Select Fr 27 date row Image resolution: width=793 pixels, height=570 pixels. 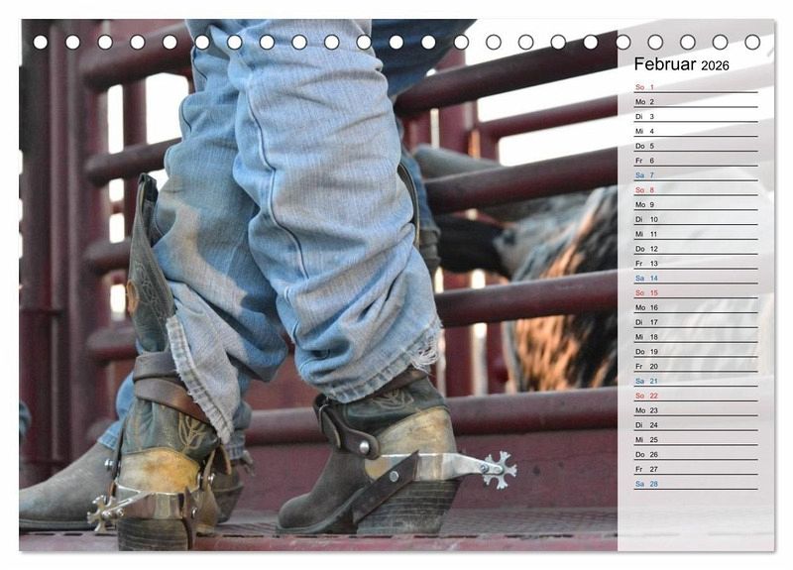pyautogui.click(x=695, y=469)
